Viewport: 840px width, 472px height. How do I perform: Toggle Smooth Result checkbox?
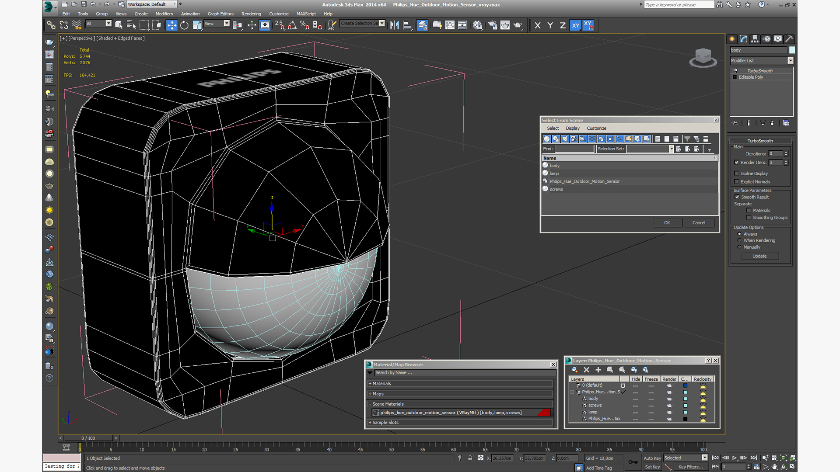[x=737, y=197]
